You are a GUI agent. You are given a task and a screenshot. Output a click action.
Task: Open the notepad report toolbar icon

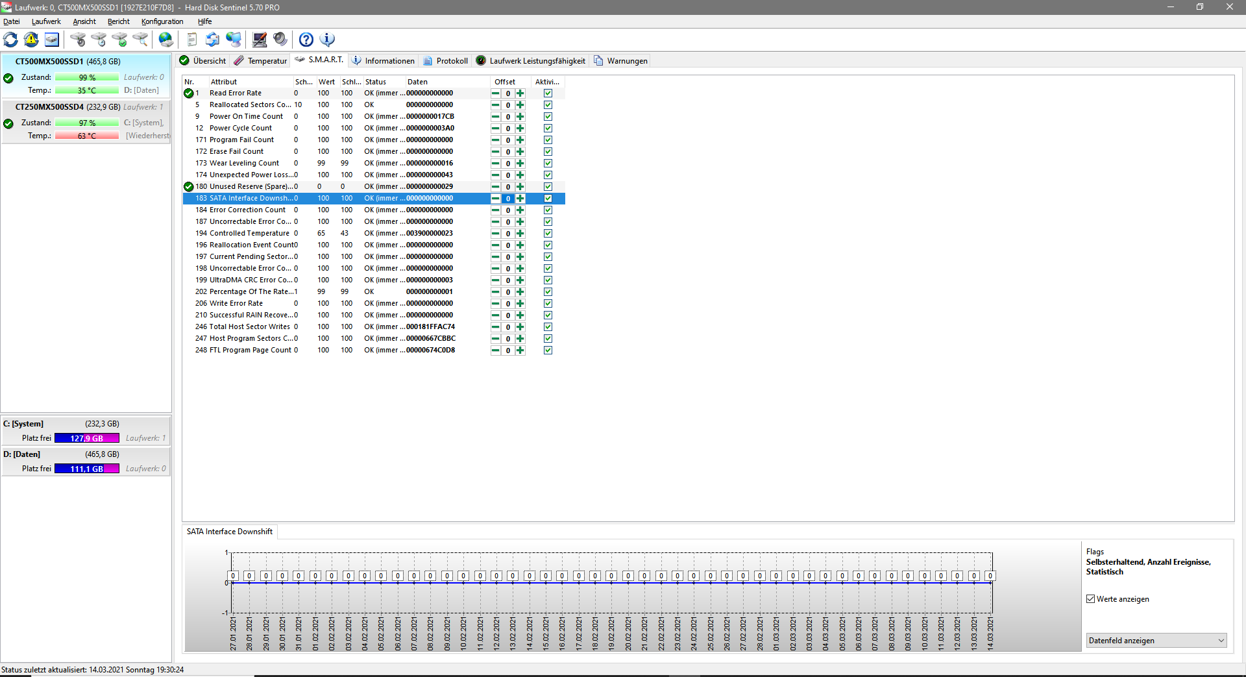[x=192, y=40]
